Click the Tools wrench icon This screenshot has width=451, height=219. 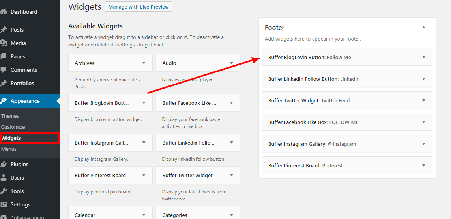(4, 191)
